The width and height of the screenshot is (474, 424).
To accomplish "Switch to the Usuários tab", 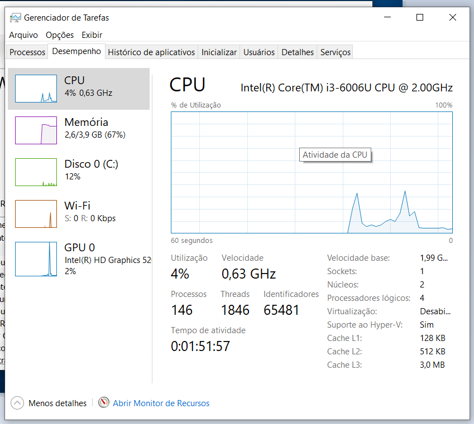I will (x=259, y=52).
